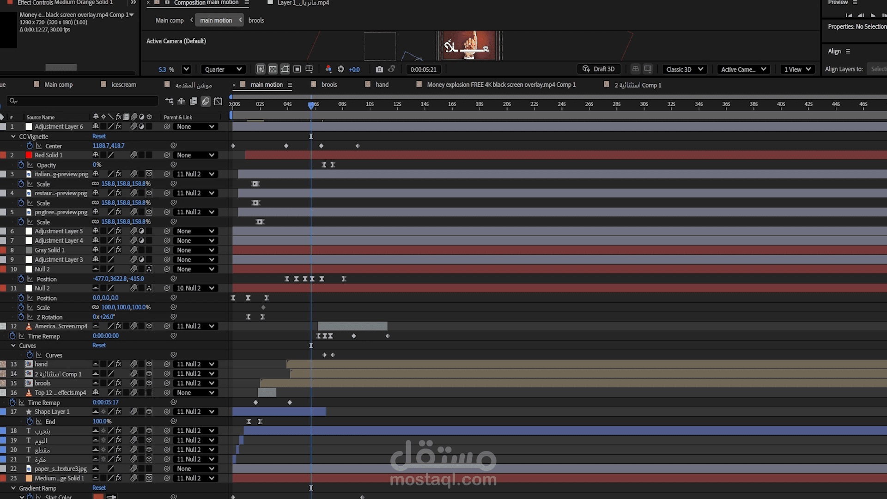The width and height of the screenshot is (887, 499).
Task: Take a snapshot with the camera icon
Action: point(379,69)
